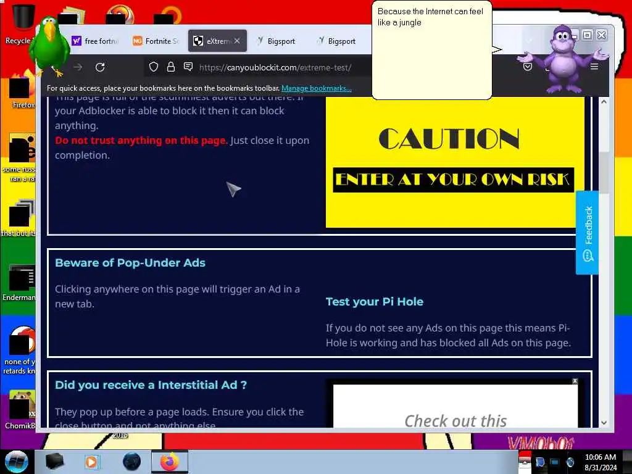Image resolution: width=632 pixels, height=474 pixels.
Task: Click the Bonzi speech bubble text
Action: (430, 17)
